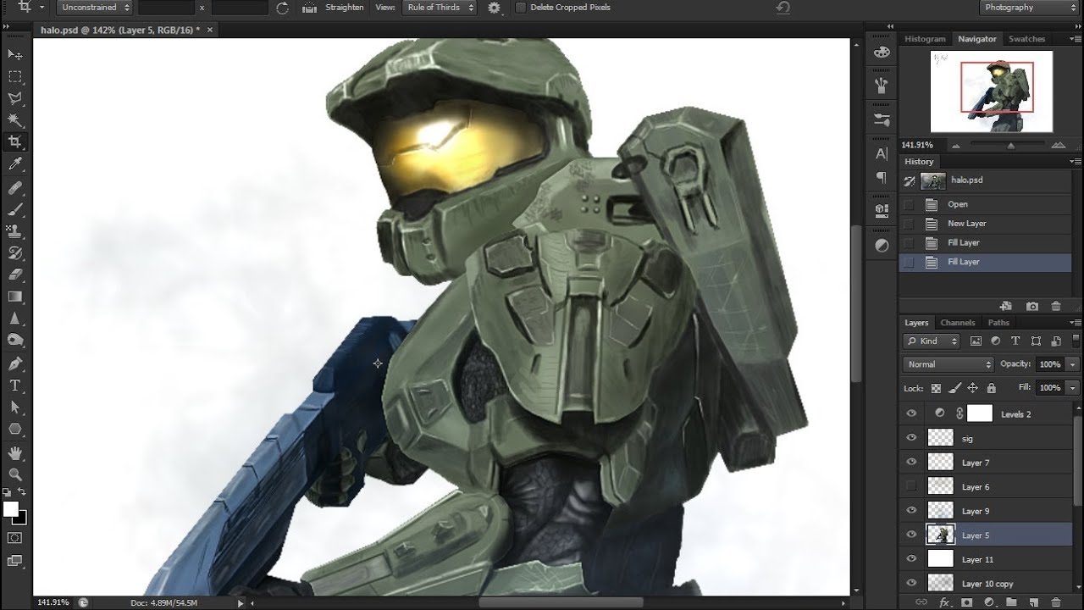The image size is (1084, 610).
Task: Open the Opacity slider dropdown arrow
Action: coord(1073,364)
